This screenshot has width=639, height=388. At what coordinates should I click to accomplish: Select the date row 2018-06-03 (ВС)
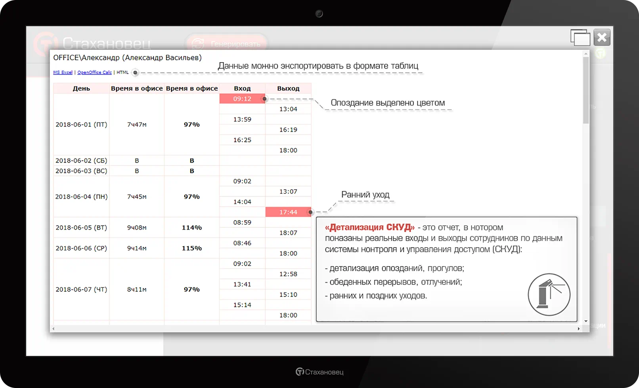tap(81, 171)
